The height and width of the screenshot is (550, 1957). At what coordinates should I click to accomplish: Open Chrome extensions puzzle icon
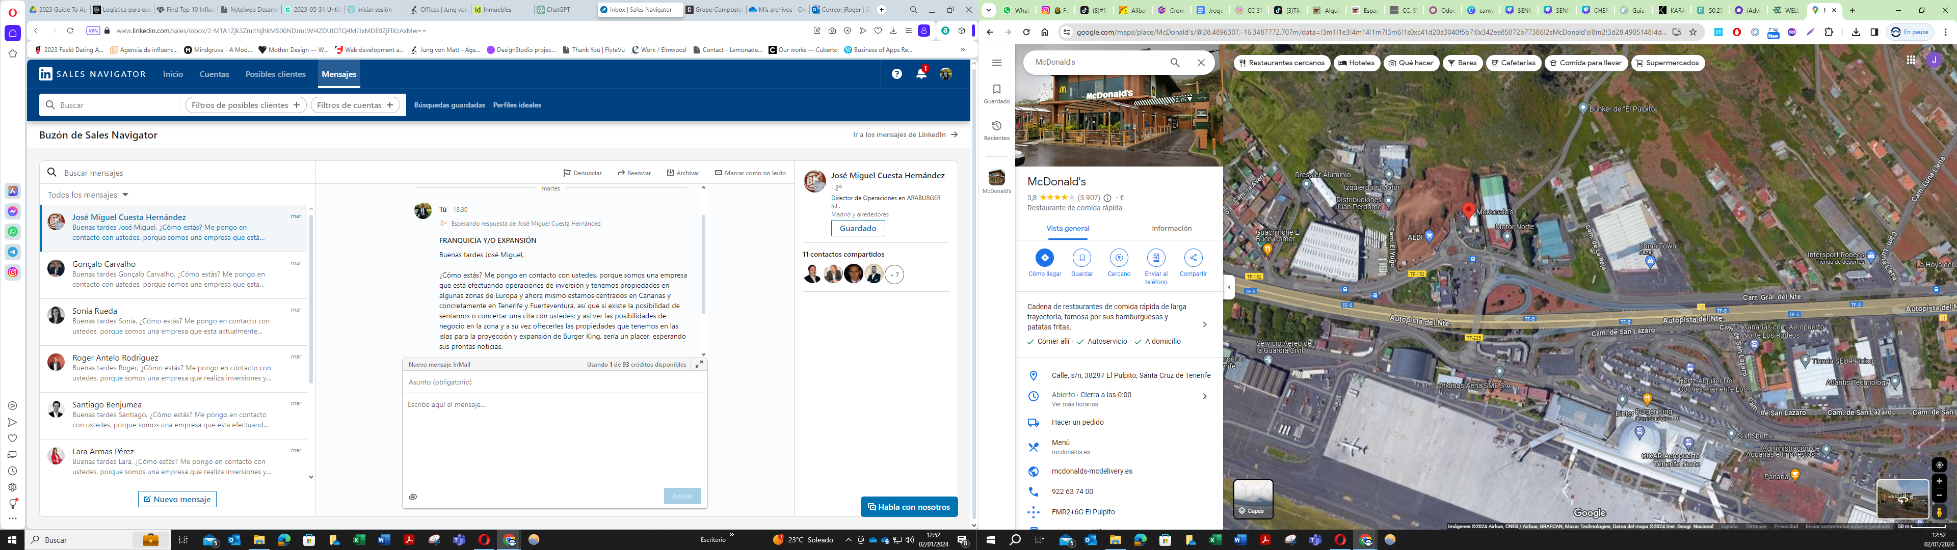click(x=1829, y=32)
